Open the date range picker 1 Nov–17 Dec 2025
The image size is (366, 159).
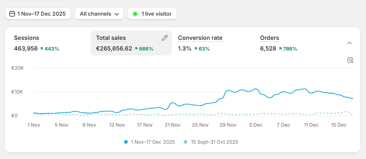click(38, 14)
